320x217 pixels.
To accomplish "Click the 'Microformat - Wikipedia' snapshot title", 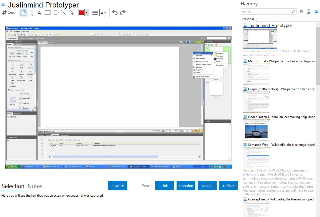I will tap(281, 61).
